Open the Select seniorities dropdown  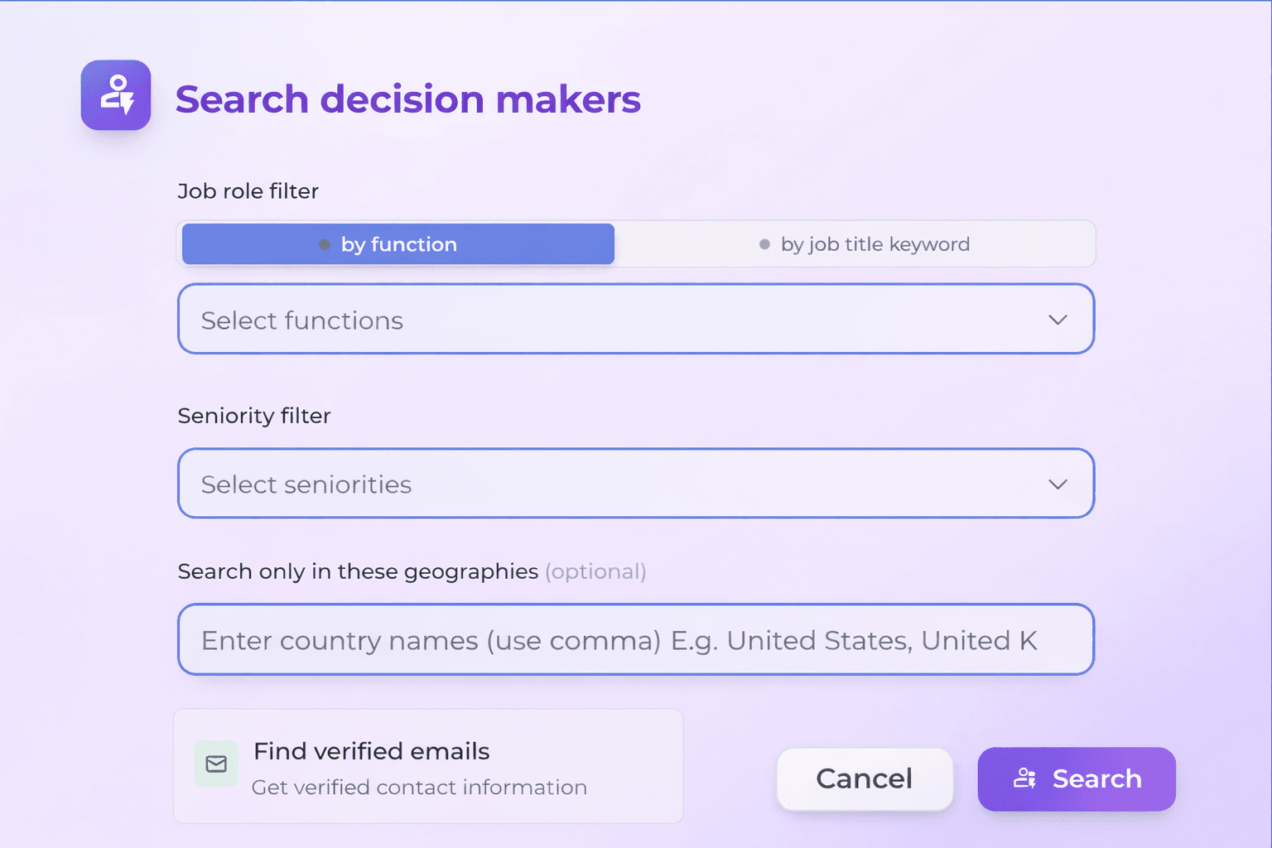pos(635,484)
